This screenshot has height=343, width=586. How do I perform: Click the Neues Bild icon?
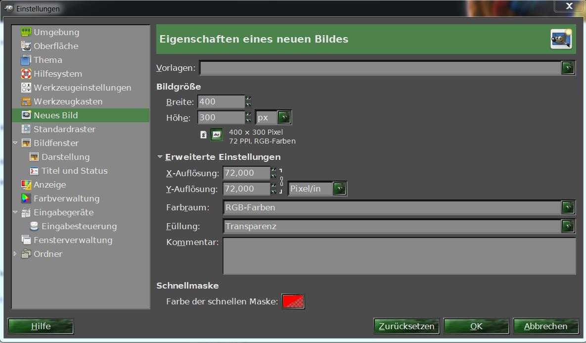[26, 115]
